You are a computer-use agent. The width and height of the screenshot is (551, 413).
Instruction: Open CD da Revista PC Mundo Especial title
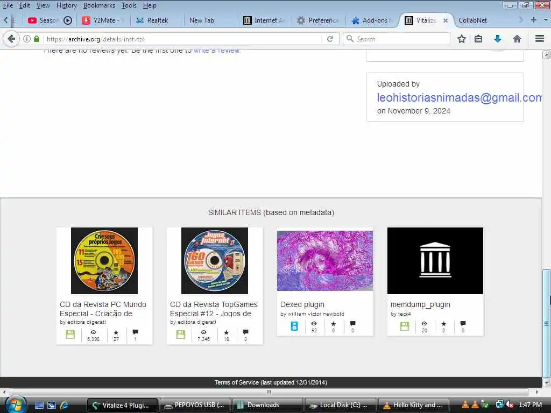click(103, 309)
